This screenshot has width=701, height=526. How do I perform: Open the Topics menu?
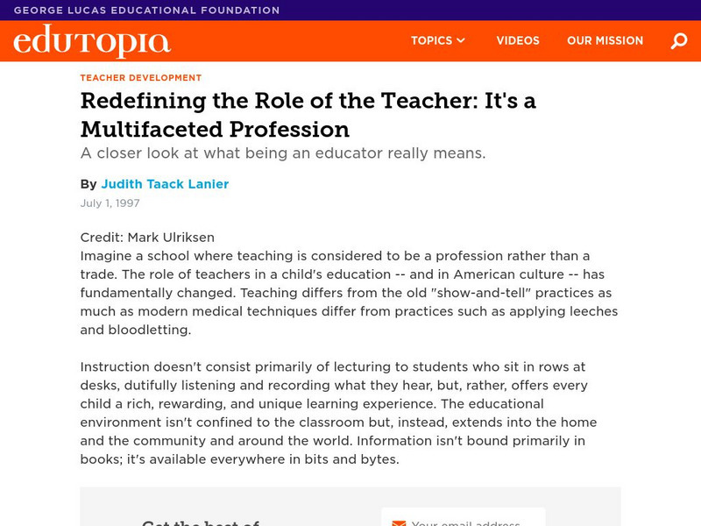tap(432, 41)
